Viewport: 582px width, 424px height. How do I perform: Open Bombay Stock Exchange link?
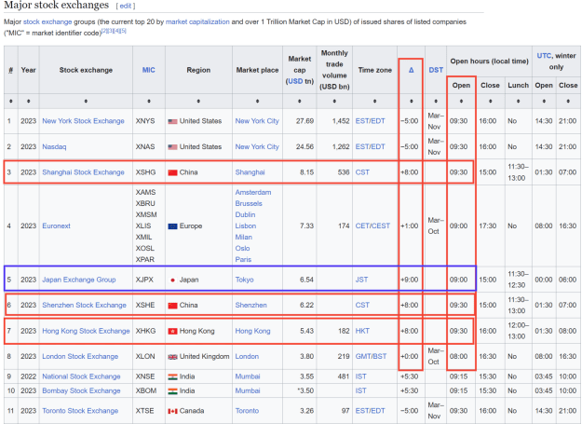(x=81, y=390)
